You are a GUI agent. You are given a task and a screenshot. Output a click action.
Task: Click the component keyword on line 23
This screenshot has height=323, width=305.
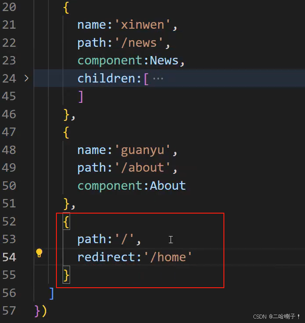pyautogui.click(x=110, y=60)
